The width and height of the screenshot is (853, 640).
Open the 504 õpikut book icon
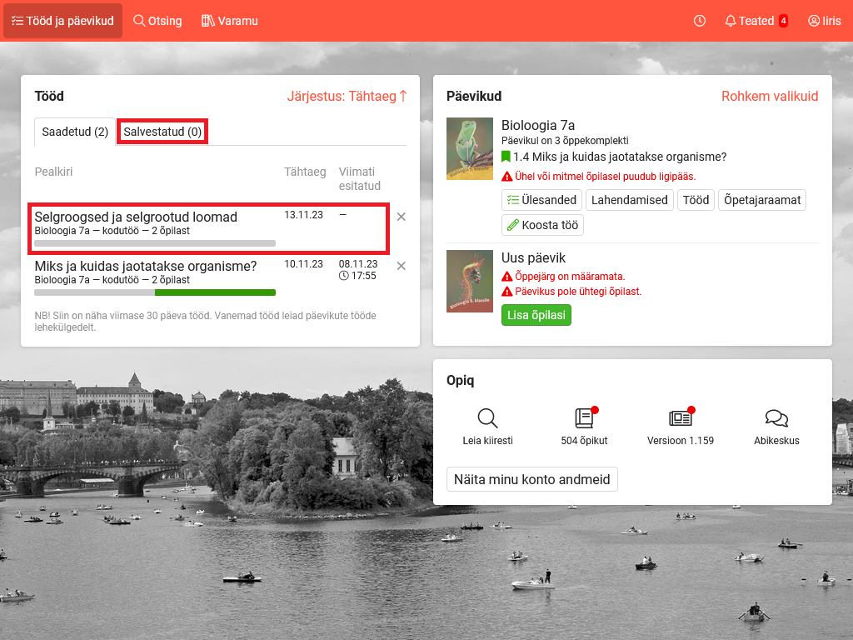coord(584,418)
